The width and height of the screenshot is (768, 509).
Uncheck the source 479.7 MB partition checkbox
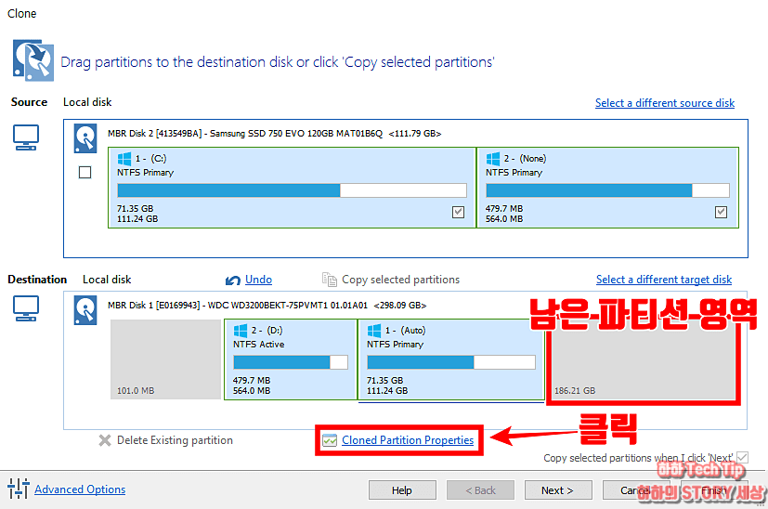(x=721, y=212)
